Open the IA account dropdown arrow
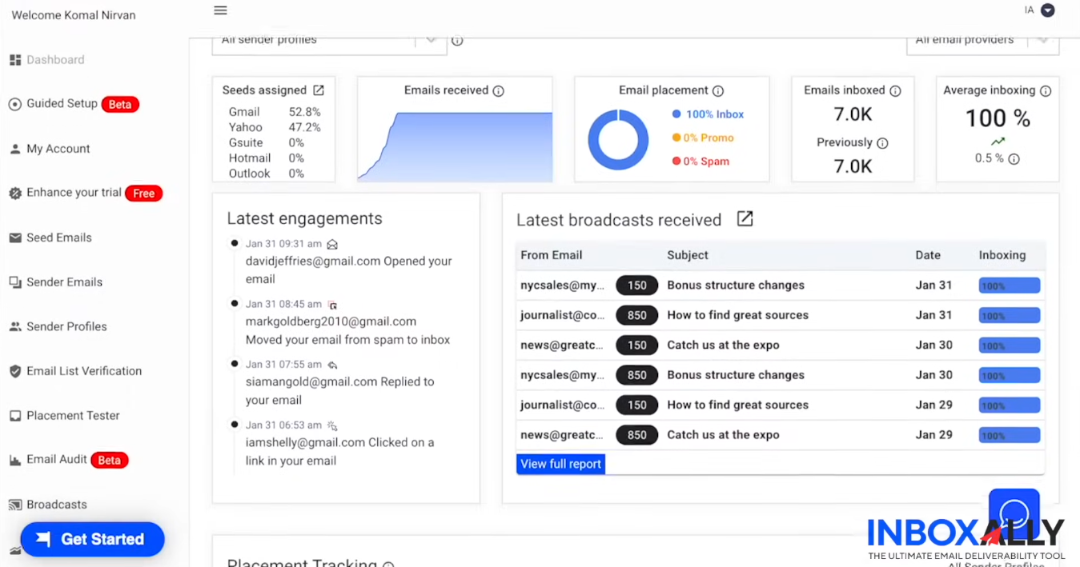 click(x=1047, y=10)
